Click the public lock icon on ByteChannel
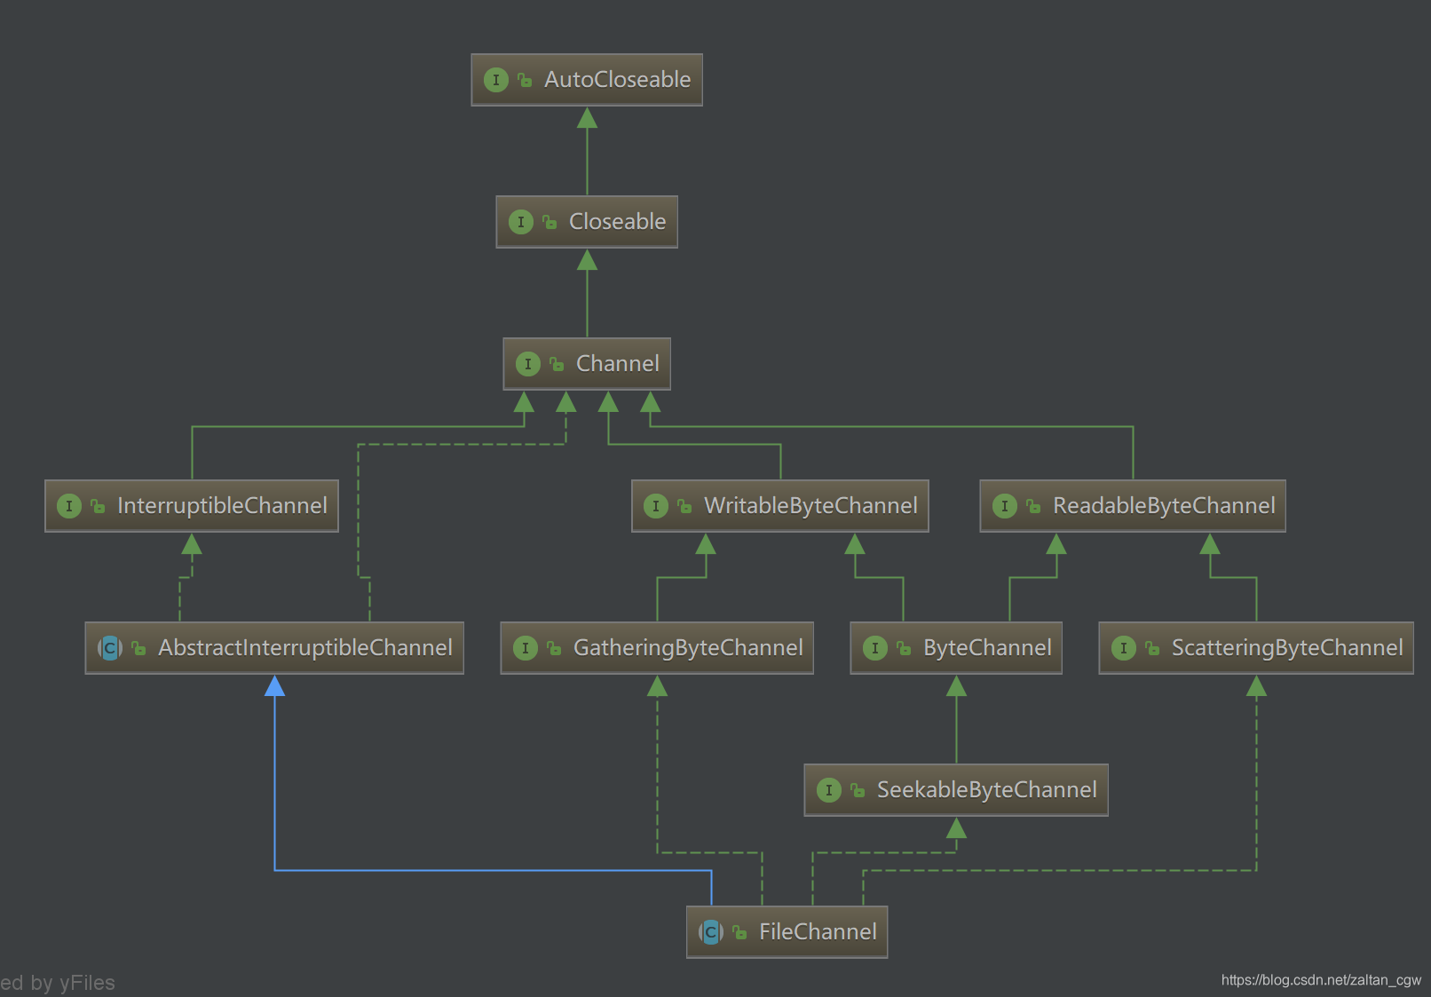Viewport: 1431px width, 997px height. pyautogui.click(x=904, y=648)
